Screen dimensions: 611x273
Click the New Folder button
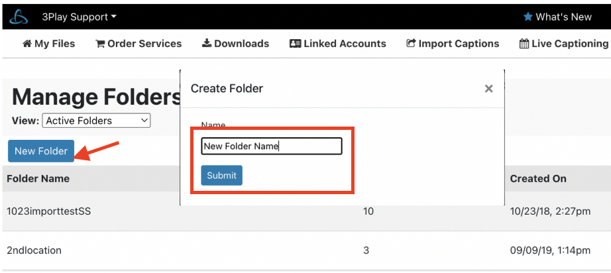coord(41,151)
